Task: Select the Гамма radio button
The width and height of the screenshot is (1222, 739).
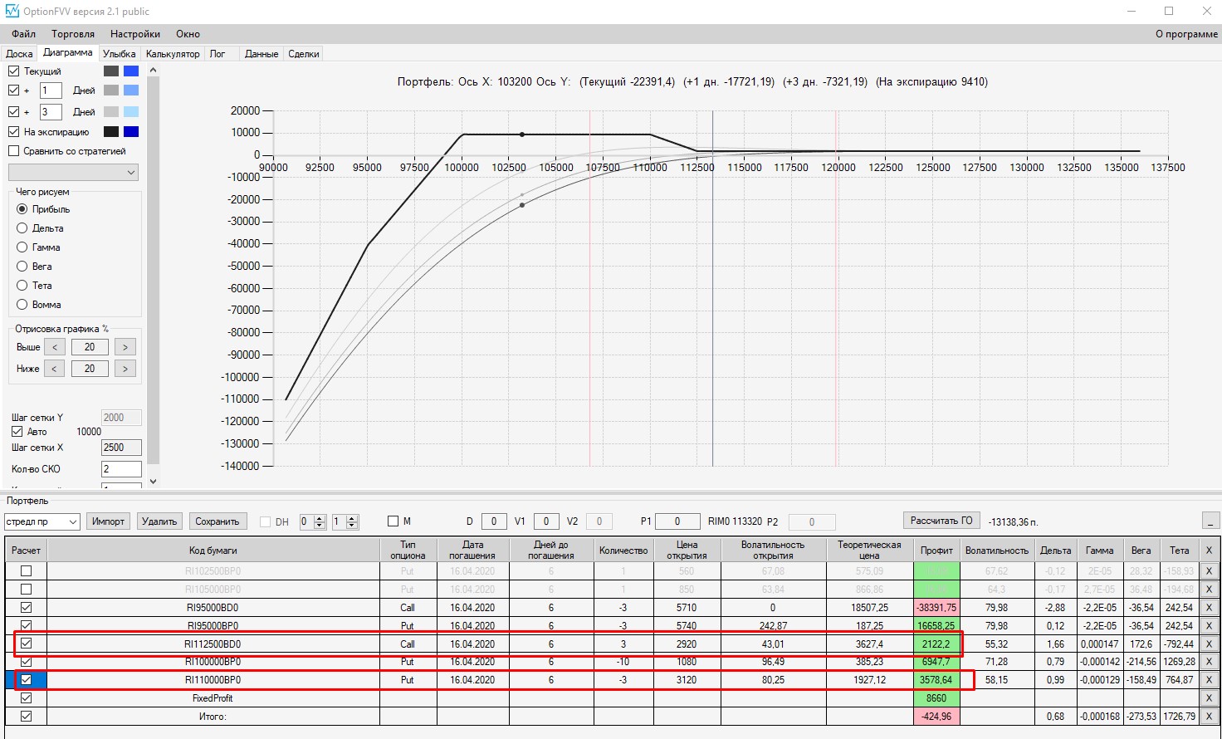Action: pos(22,247)
